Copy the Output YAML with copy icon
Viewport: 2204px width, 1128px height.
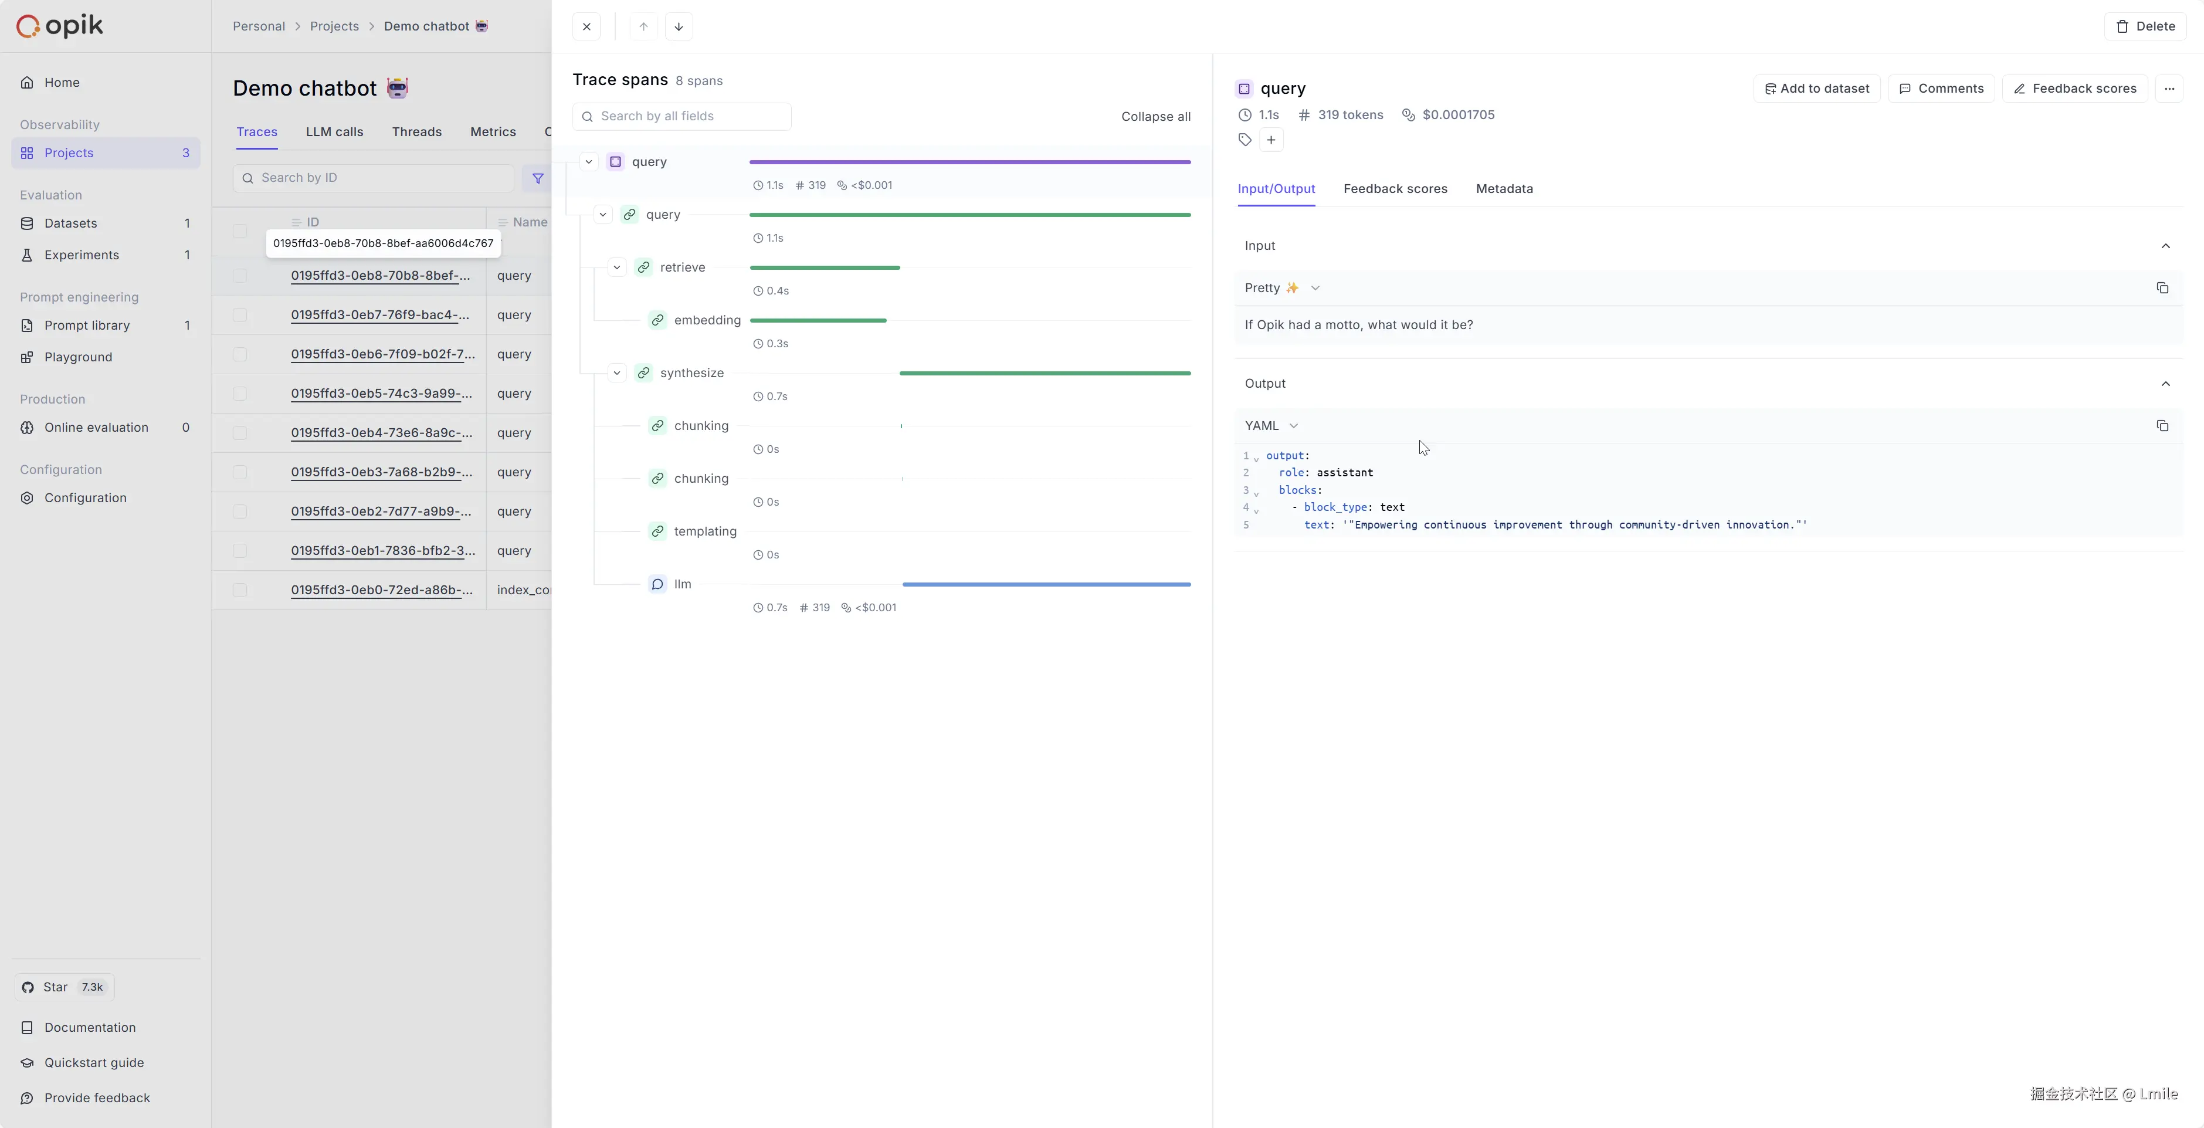pos(2162,426)
